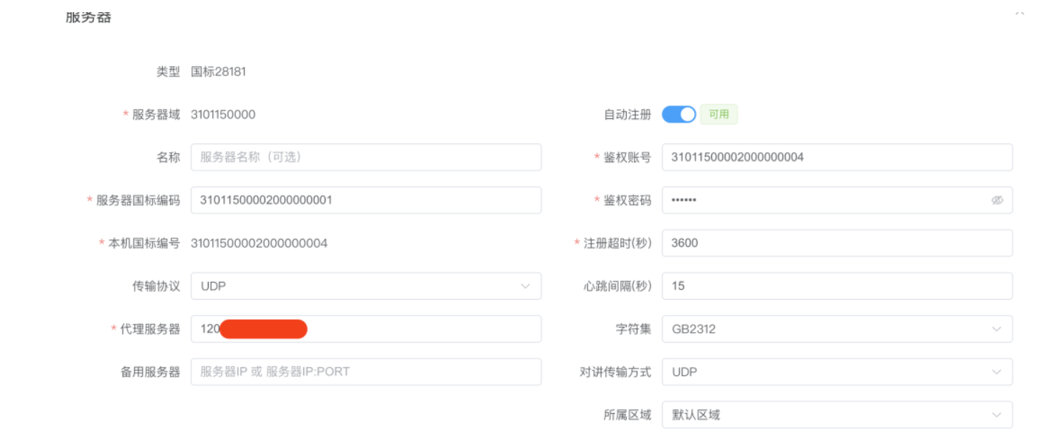
Task: Click the 鉴权账号 input field
Action: tap(836, 158)
